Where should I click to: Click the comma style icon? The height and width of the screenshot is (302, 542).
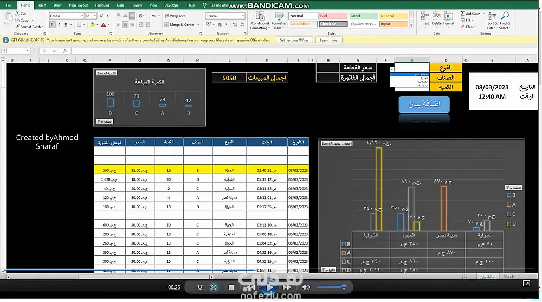coord(226,24)
